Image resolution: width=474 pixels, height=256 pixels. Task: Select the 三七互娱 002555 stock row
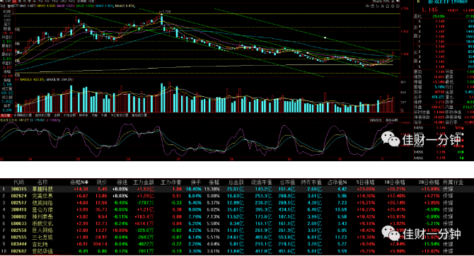[x=237, y=238]
